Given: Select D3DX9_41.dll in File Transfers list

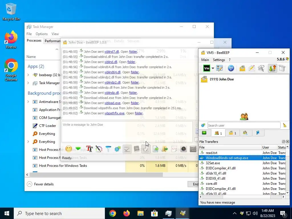Looking at the screenshot, I should (x=242, y=179).
